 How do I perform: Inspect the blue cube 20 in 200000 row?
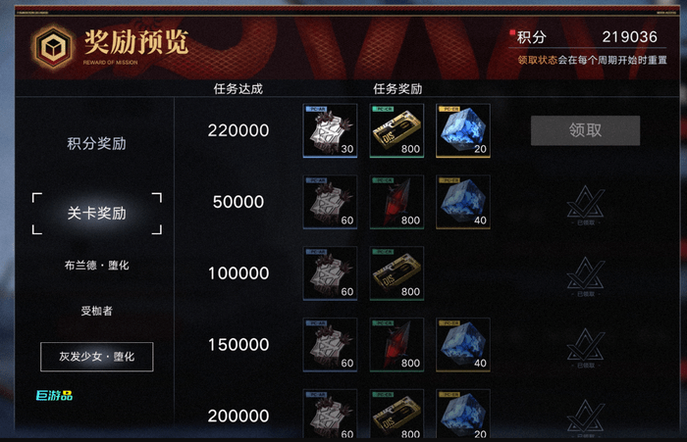463,414
